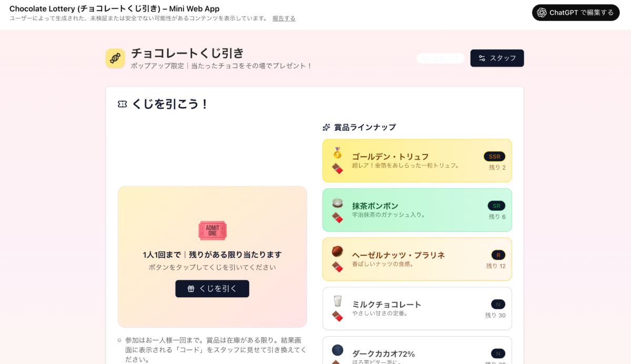Click the sparkle icon next to 賞品ラインナップ
The height and width of the screenshot is (364, 631).
(327, 127)
